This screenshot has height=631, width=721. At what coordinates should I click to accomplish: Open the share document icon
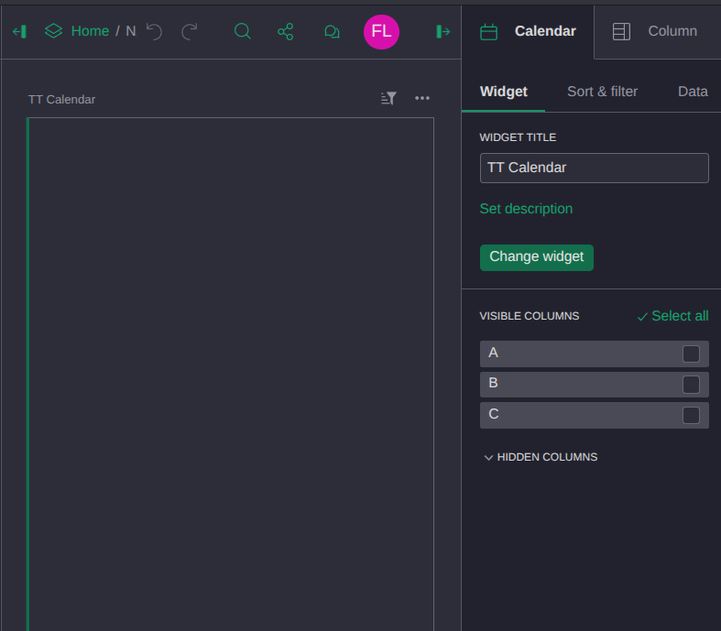click(x=286, y=31)
